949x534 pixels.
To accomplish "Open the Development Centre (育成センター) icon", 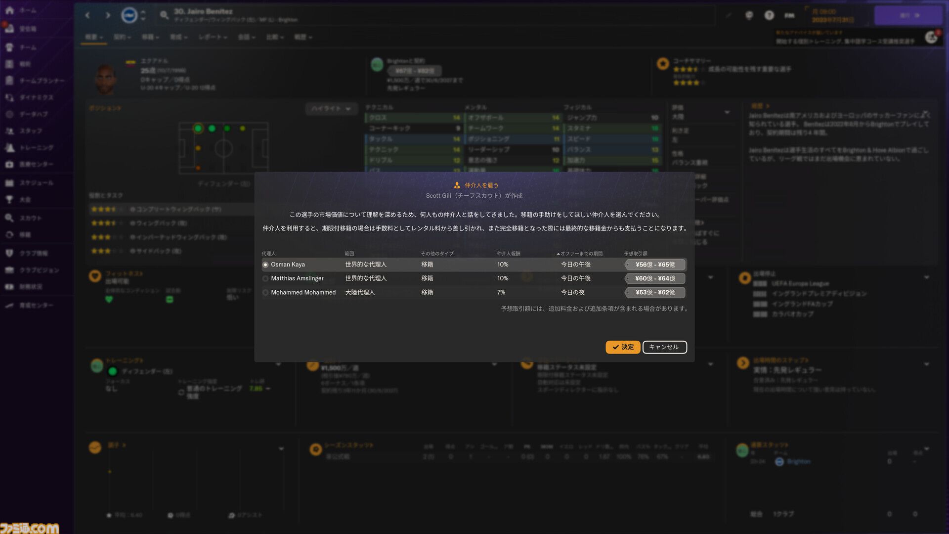I will tap(9, 305).
